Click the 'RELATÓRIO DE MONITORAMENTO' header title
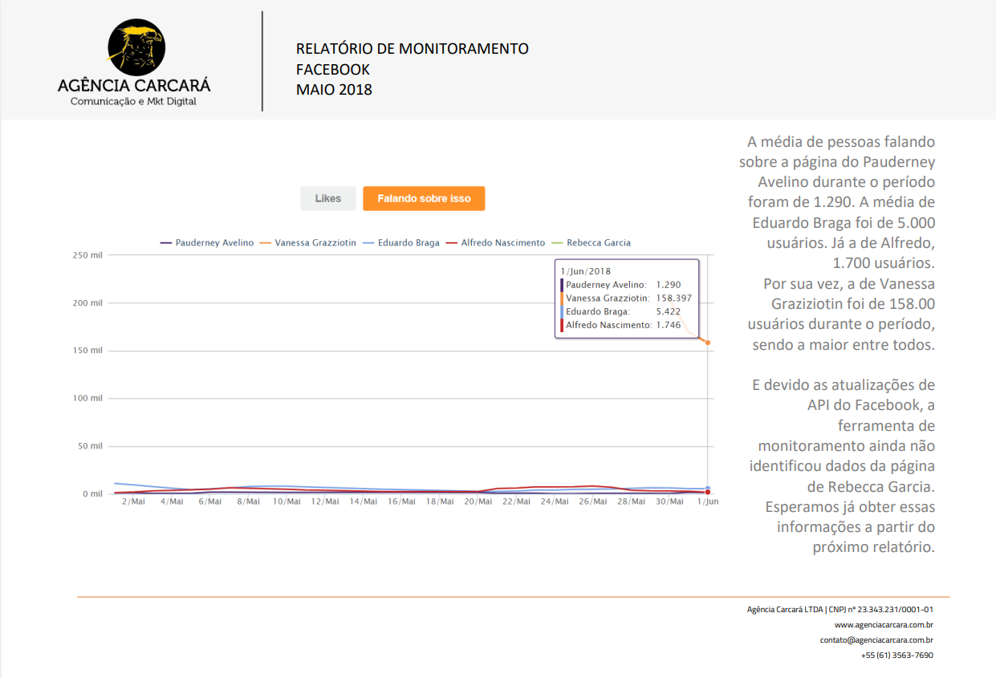996x678 pixels. [413, 49]
